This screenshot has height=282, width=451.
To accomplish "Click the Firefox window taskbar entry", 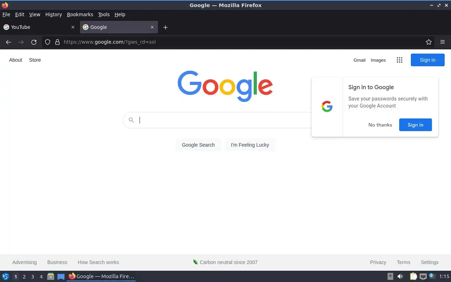I will (101, 276).
